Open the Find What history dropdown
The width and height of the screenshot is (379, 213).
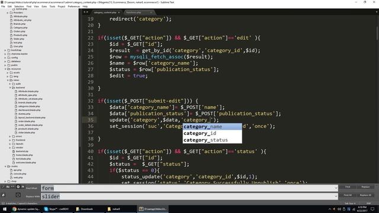click(x=336, y=188)
